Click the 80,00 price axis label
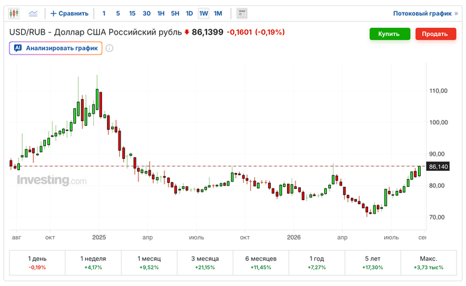 click(x=437, y=186)
